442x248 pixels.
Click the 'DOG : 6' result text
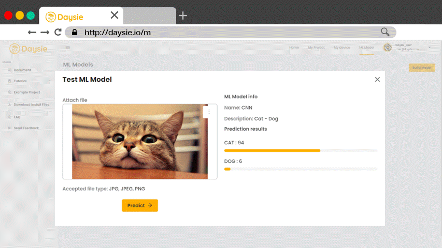[x=233, y=161]
